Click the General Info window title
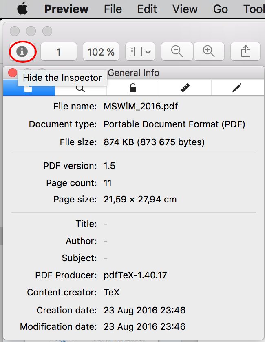Viewport: 265px width, 342px height. click(134, 73)
